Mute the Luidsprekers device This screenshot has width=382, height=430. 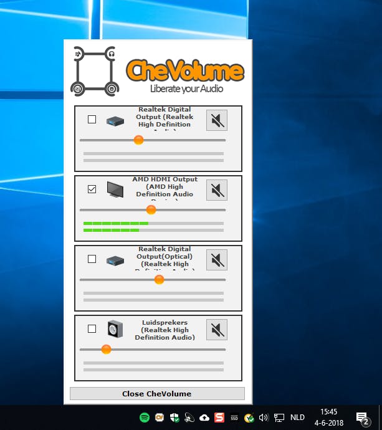click(x=217, y=330)
